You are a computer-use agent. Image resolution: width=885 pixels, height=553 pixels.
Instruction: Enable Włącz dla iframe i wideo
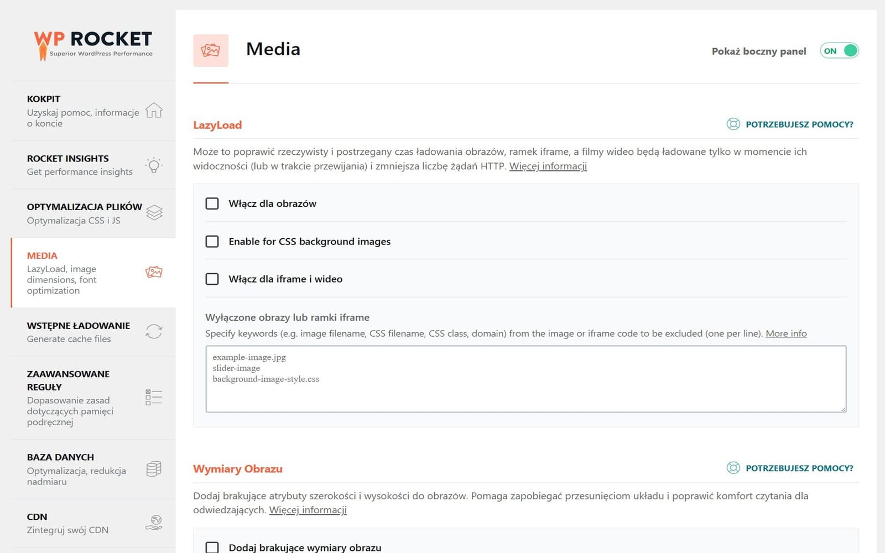212,279
